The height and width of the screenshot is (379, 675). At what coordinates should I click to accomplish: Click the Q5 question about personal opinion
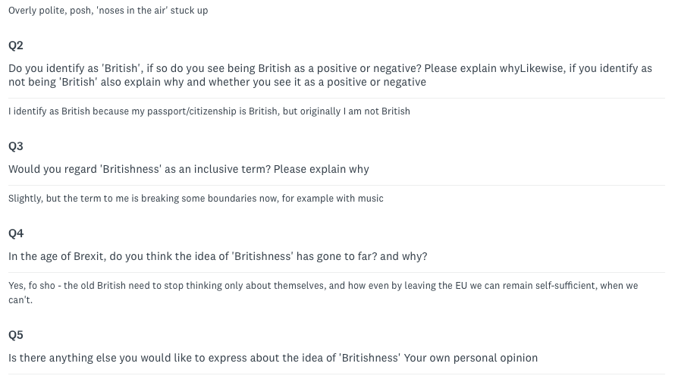pos(273,358)
